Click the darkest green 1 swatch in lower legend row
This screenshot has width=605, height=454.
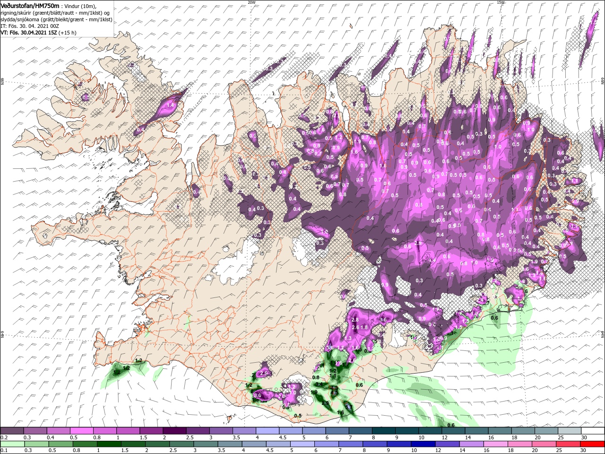click(x=109, y=444)
